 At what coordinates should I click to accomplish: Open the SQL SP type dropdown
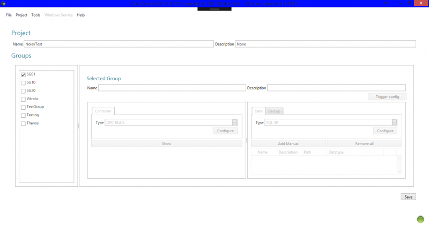click(x=394, y=123)
